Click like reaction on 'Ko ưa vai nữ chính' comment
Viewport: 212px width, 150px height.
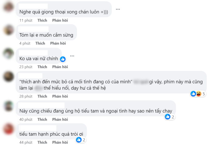(x=63, y=59)
